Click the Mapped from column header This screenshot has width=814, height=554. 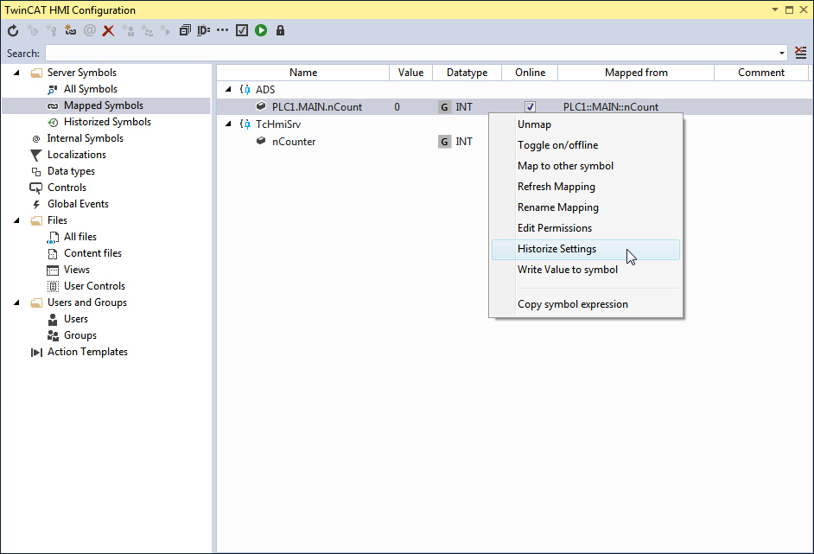tap(636, 73)
